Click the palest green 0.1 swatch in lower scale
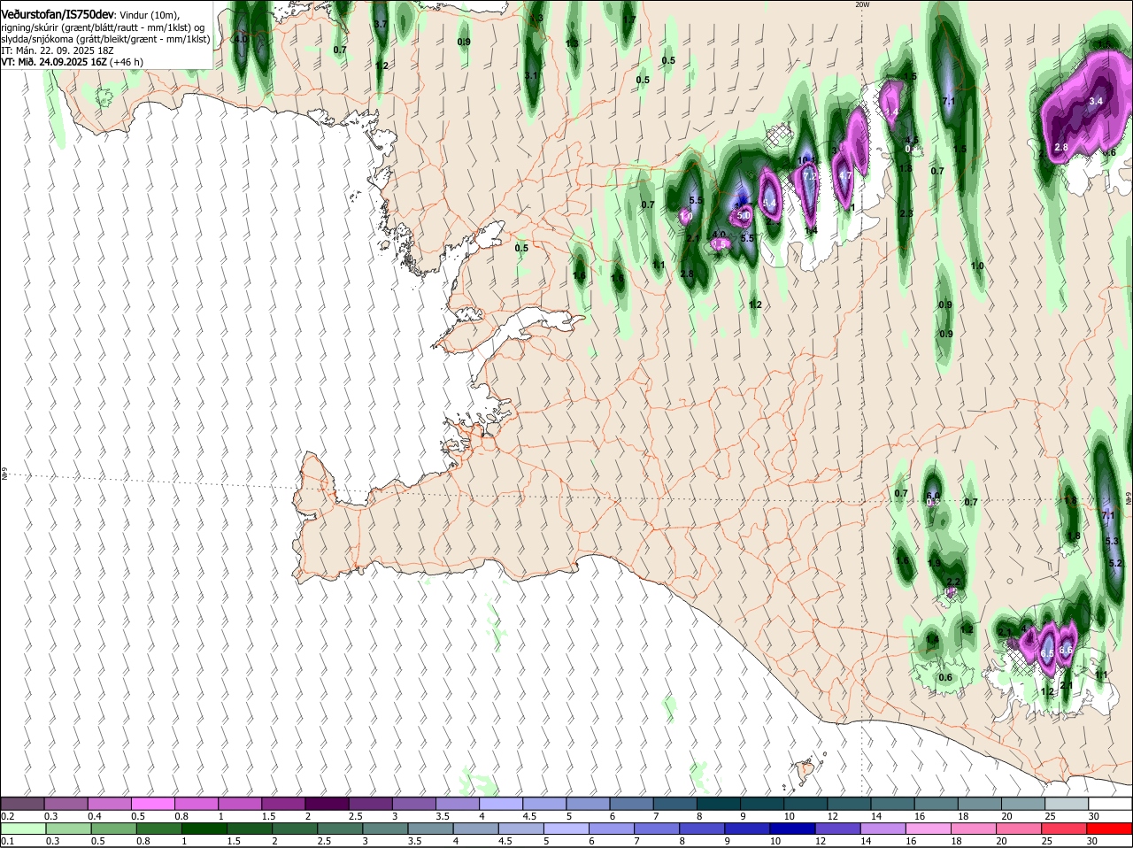The width and height of the screenshot is (1133, 848). (x=24, y=829)
